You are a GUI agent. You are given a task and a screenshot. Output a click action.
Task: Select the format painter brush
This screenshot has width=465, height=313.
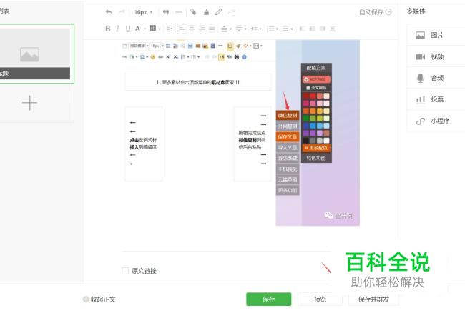(x=206, y=12)
